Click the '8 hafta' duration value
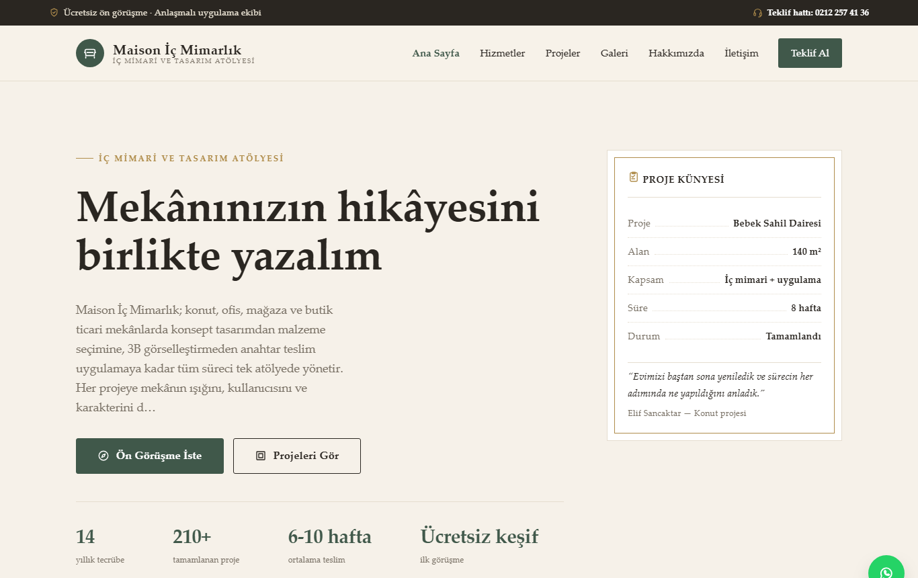The image size is (918, 578). pos(806,308)
